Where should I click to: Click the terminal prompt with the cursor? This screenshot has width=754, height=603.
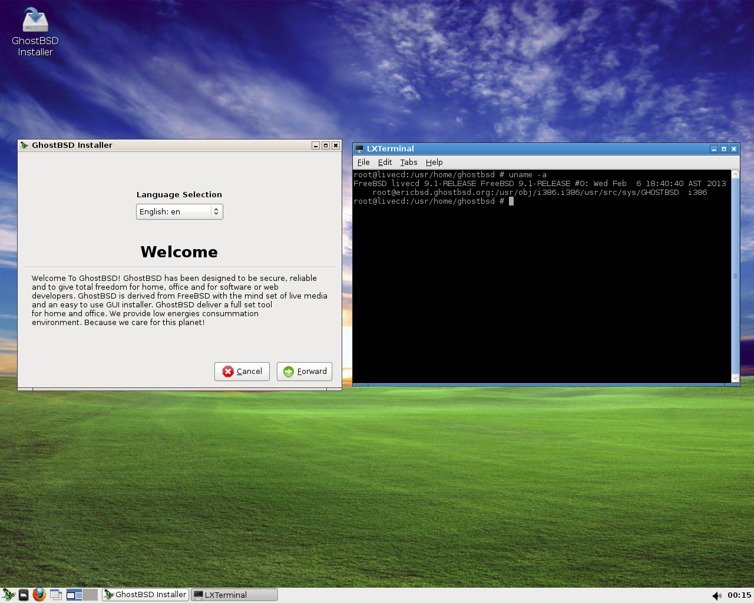[434, 201]
